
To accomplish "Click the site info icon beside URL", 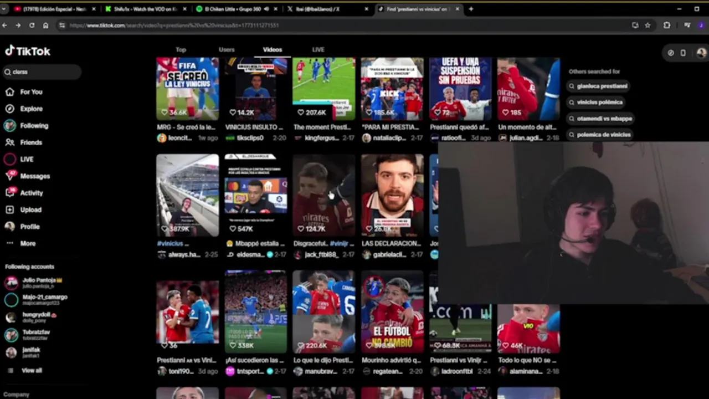I will (62, 25).
